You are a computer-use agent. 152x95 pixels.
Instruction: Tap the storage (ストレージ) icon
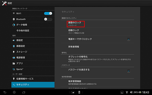(14, 52)
